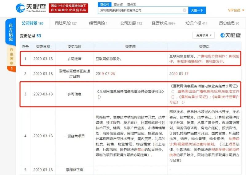Select the 经营风险 tab
This screenshot has height=175, width=246.
tap(98, 23)
